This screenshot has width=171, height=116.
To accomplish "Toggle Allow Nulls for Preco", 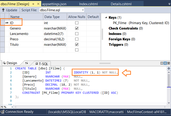I will 77,39.
